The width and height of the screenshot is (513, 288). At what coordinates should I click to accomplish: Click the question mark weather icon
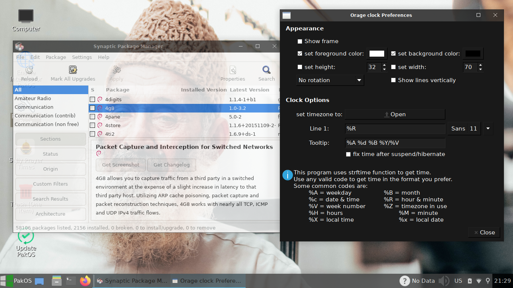pyautogui.click(x=404, y=281)
